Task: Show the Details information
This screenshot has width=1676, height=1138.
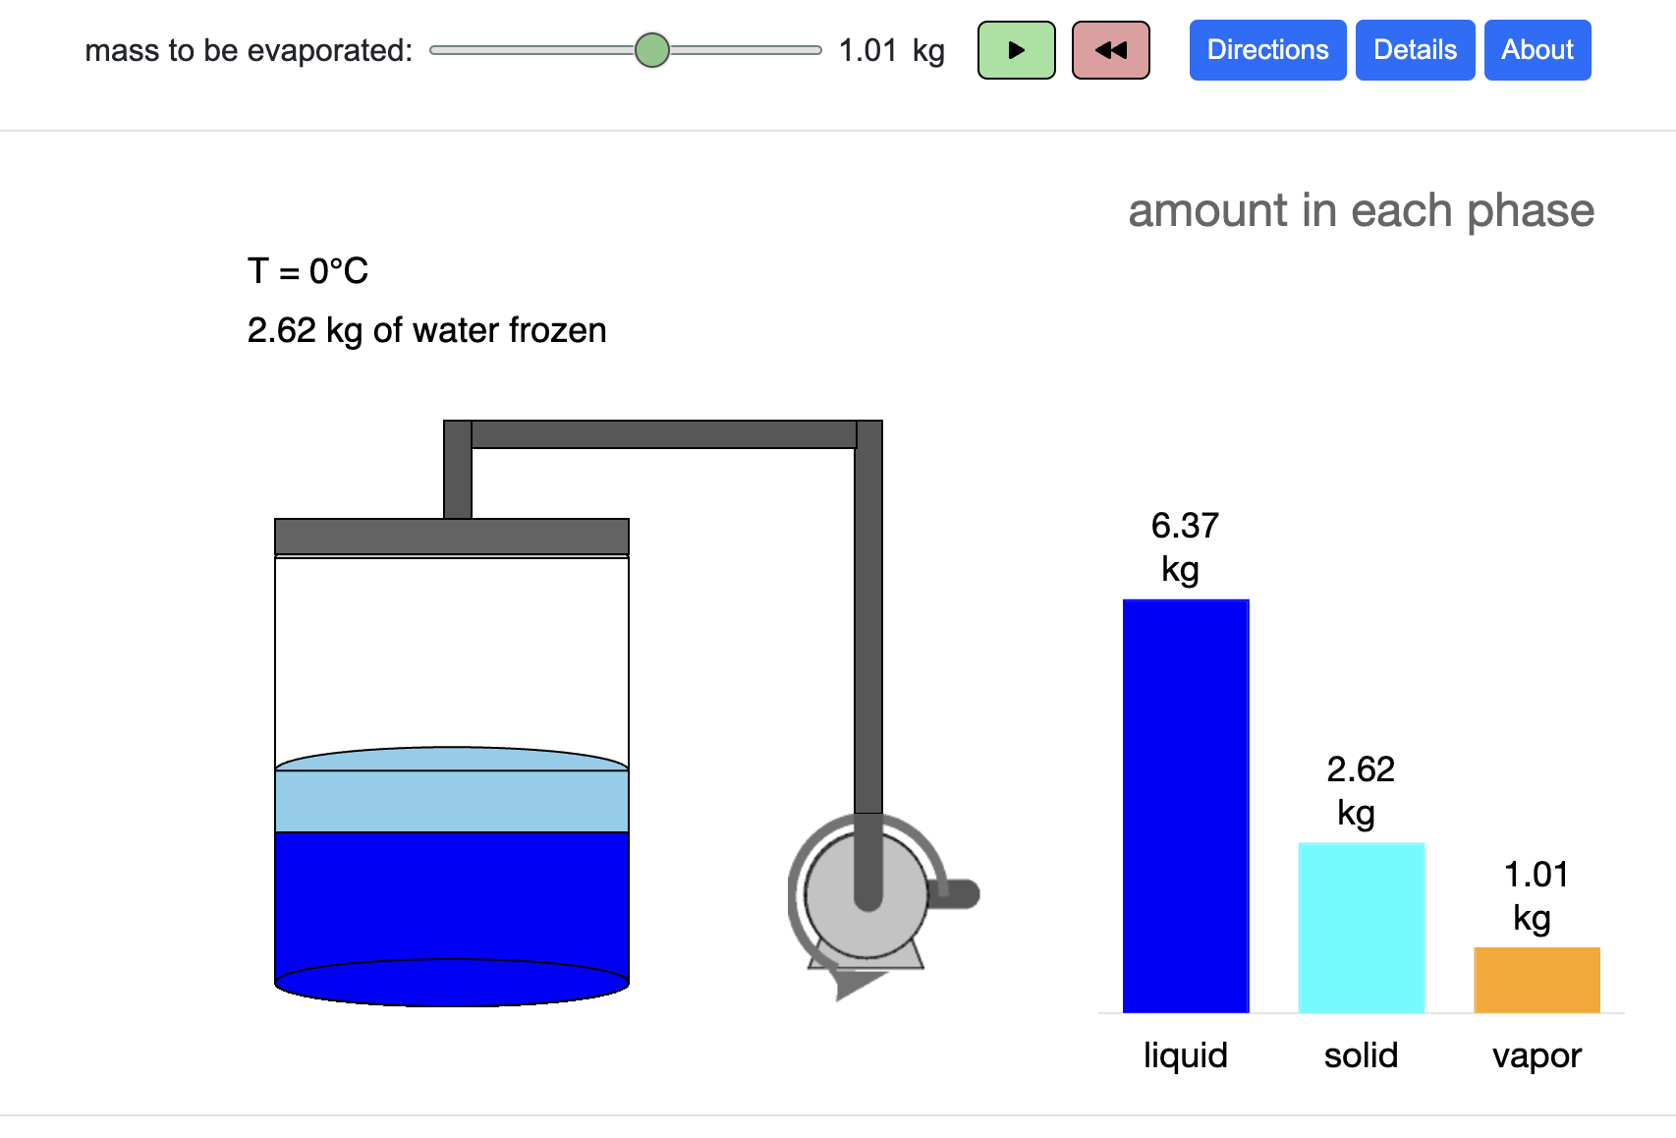Action: [1415, 50]
